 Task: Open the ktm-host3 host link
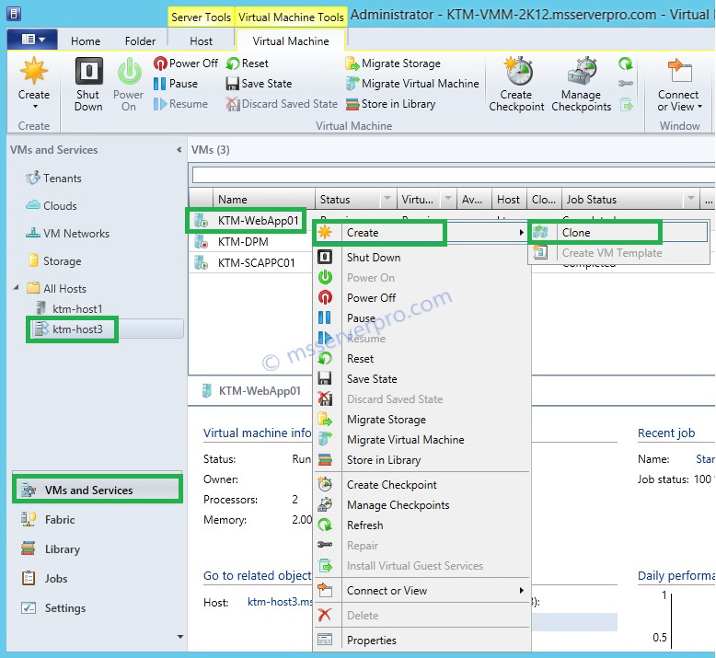[280, 602]
